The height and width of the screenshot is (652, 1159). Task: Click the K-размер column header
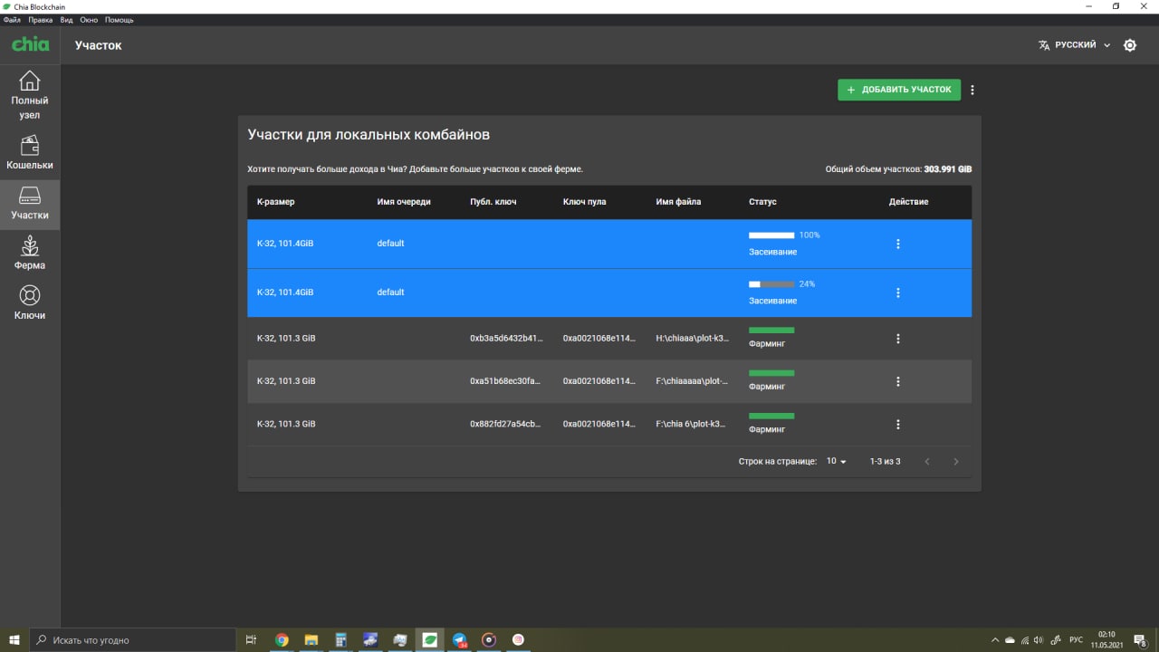point(276,202)
